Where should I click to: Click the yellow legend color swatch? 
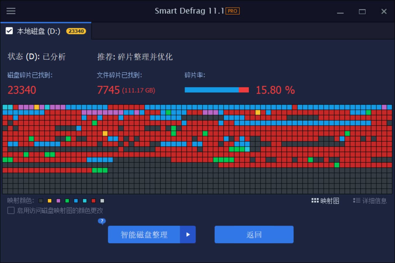tap(50, 201)
